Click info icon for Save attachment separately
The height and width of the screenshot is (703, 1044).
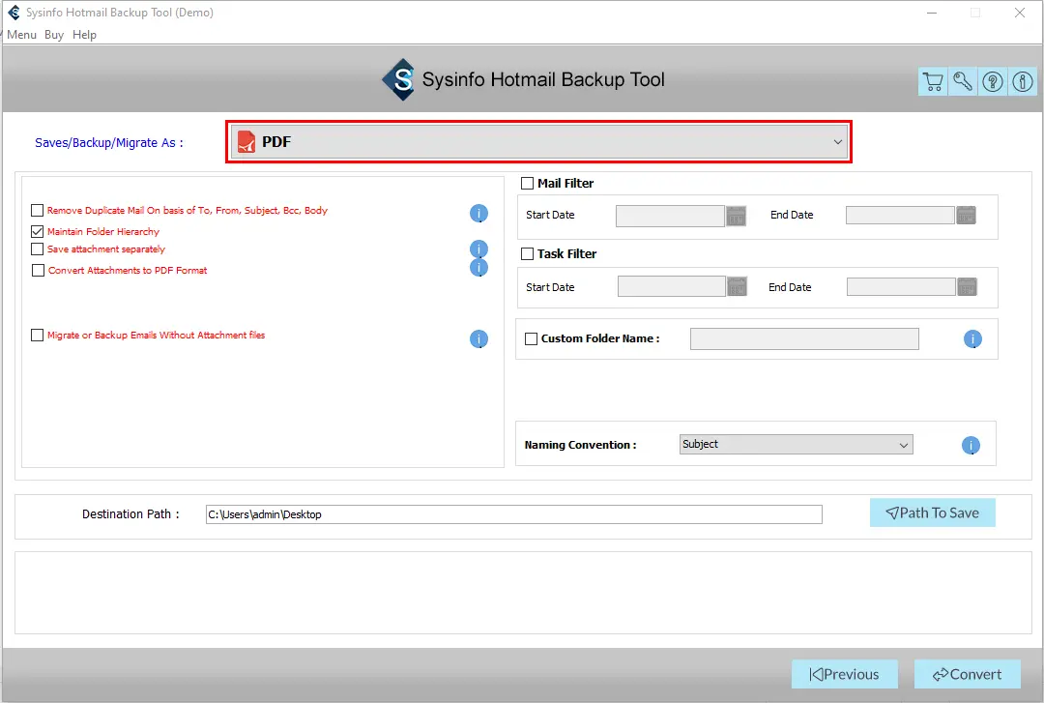point(478,249)
